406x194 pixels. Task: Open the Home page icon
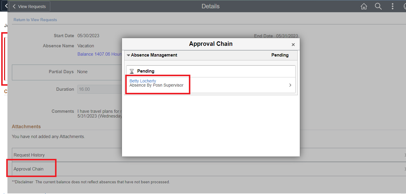(363, 6)
